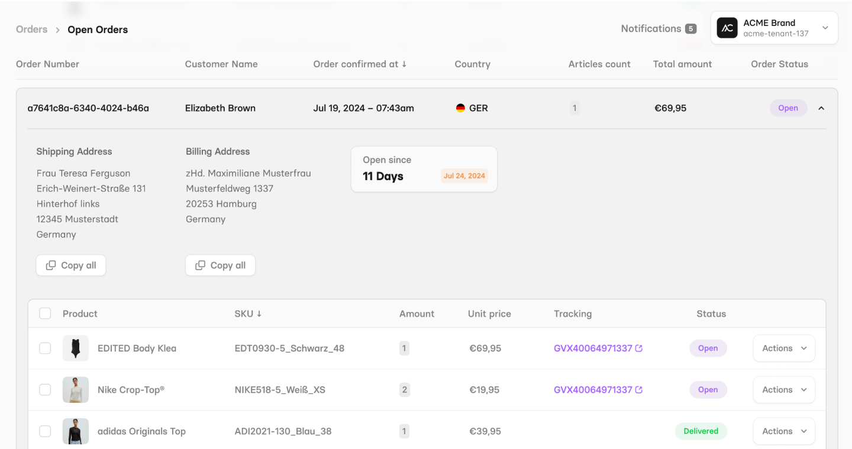Viewport: 852px width, 449px height.
Task: Click Erich-Weinert-Straße 131 address line
Action: coord(91,188)
